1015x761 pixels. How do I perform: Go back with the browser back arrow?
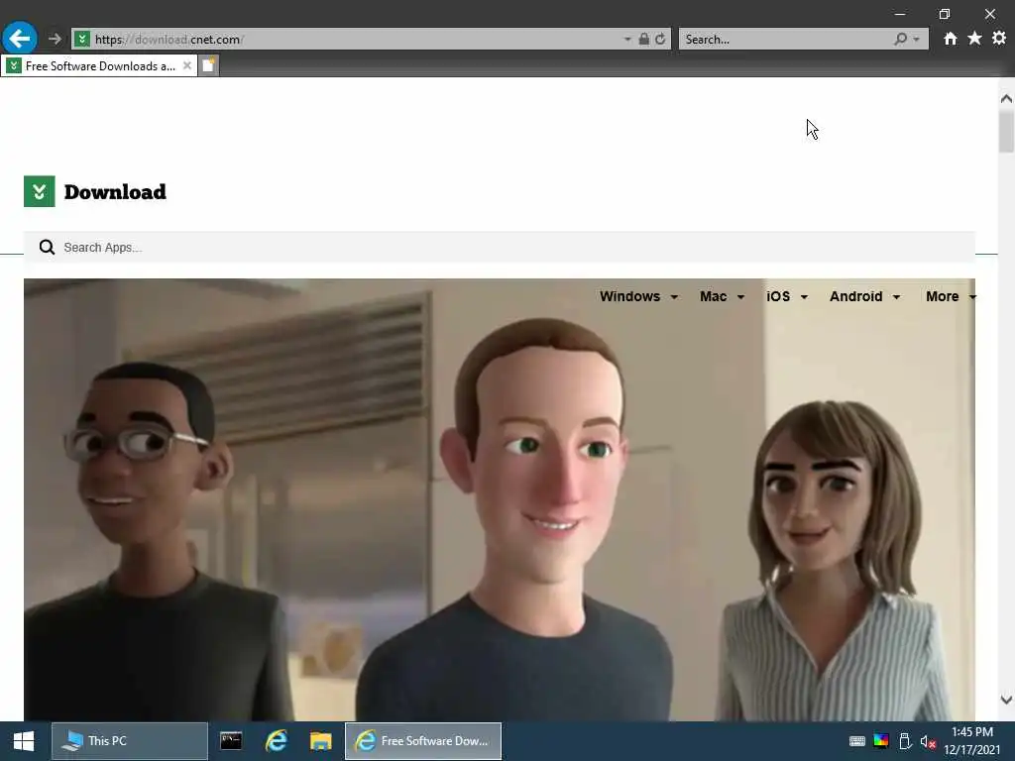point(20,39)
